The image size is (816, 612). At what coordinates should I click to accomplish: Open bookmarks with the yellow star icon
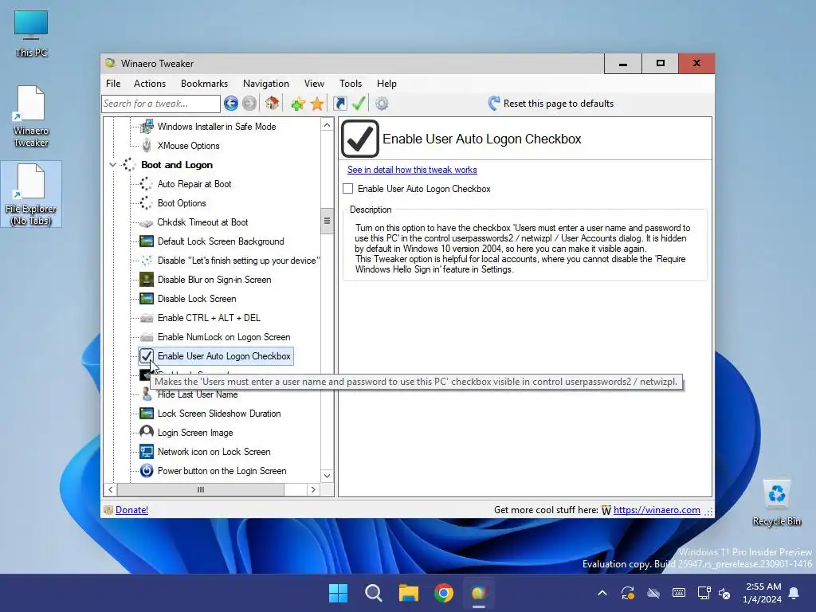pyautogui.click(x=317, y=104)
